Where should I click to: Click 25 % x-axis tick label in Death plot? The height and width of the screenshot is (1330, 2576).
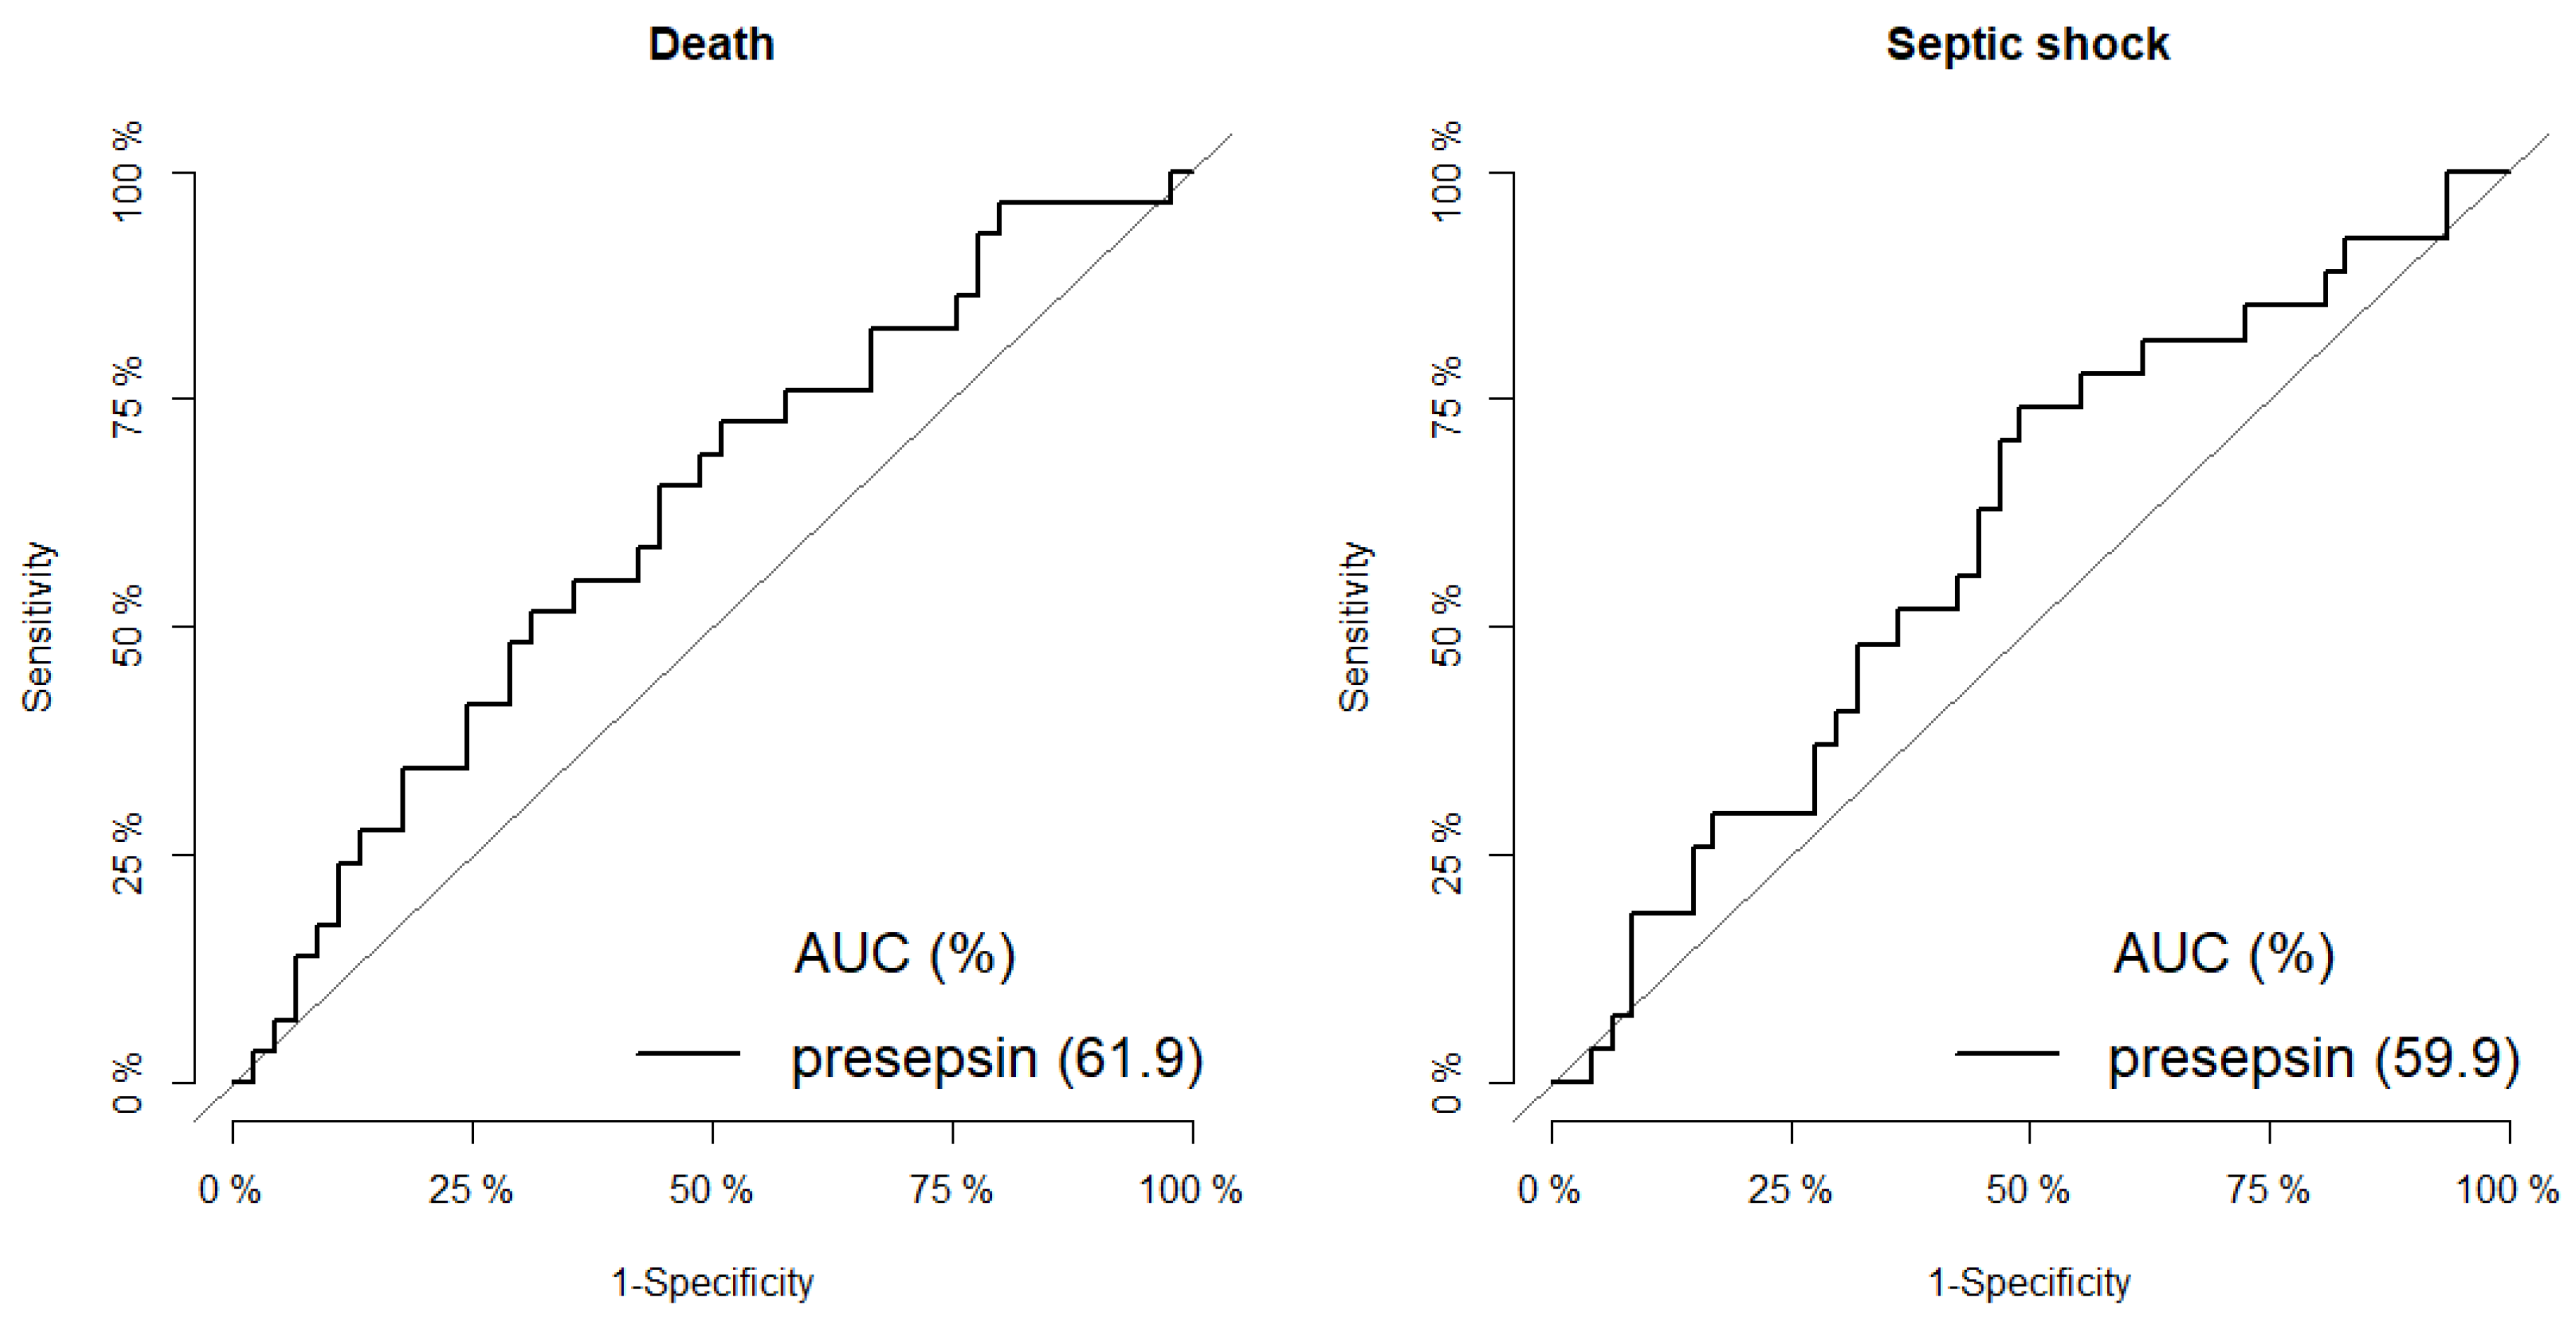point(471,1190)
